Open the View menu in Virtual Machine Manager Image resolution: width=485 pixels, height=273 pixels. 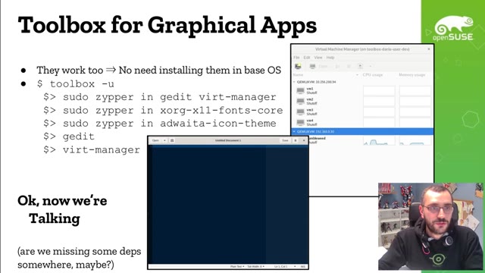click(x=318, y=58)
